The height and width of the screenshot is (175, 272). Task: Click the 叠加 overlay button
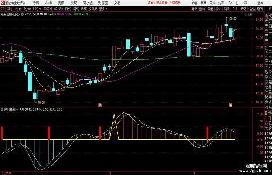click(x=202, y=9)
